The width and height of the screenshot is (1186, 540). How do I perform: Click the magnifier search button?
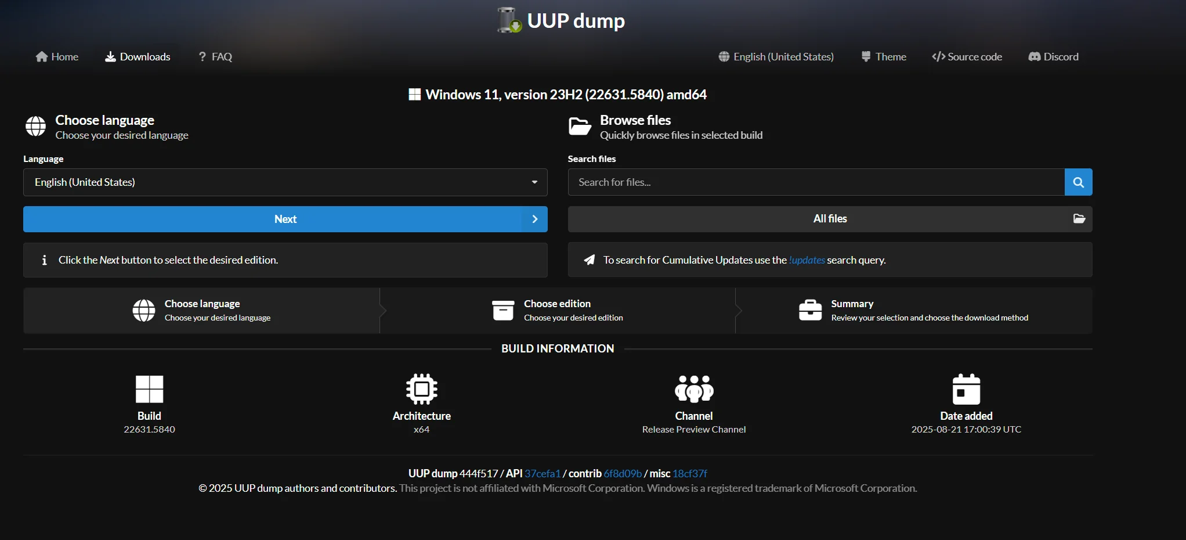[x=1079, y=182]
